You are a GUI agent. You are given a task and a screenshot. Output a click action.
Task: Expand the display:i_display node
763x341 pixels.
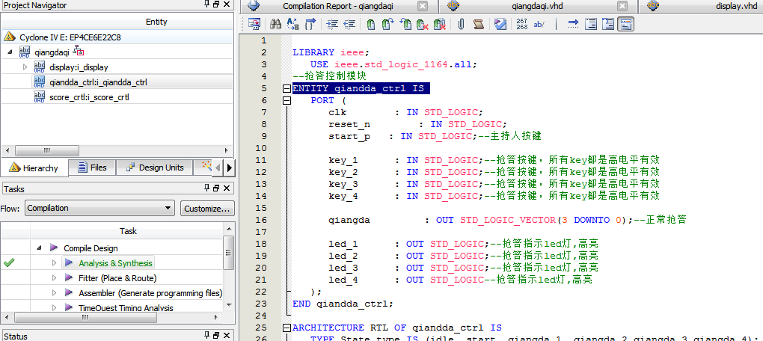point(25,67)
